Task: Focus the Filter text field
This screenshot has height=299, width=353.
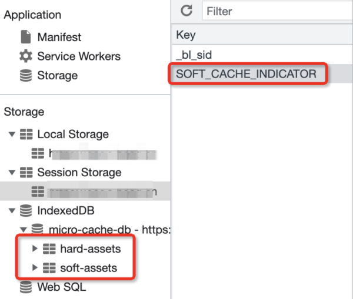Action: 277,11
